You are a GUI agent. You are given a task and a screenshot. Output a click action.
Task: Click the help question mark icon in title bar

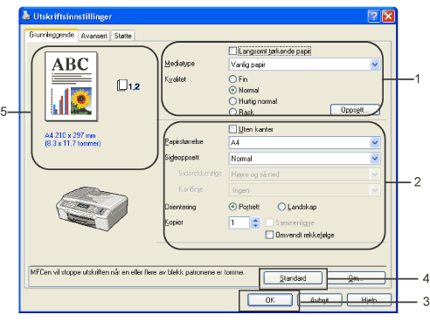point(374,16)
